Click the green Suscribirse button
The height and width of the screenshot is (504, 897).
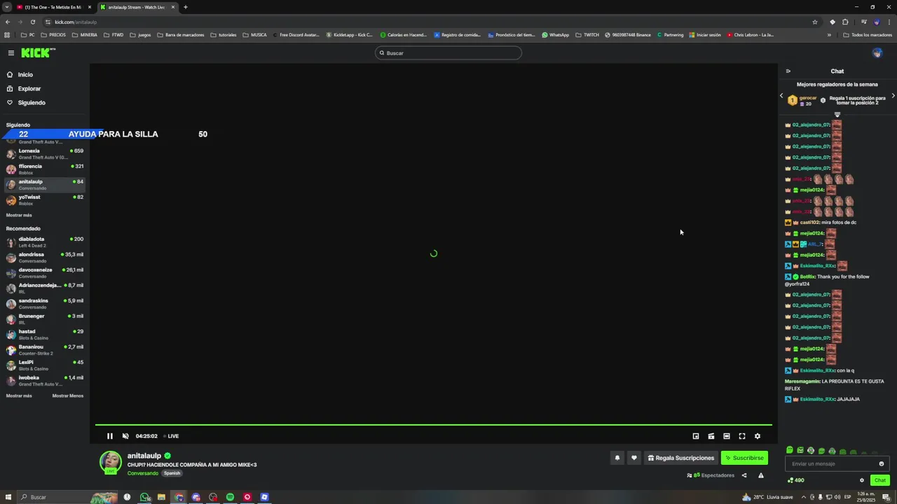[744, 458]
